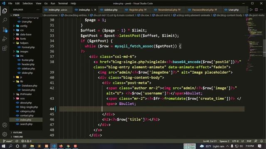Expand the config folder

pos(24,26)
